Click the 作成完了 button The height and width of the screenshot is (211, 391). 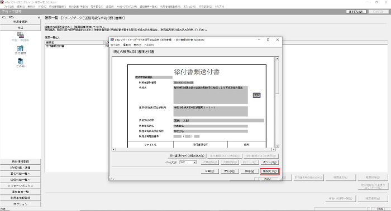coord(269,171)
